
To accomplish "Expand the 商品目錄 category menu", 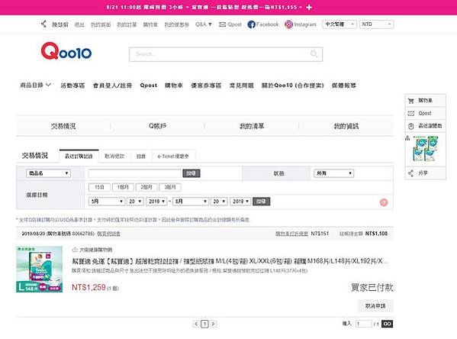I will click(x=35, y=86).
